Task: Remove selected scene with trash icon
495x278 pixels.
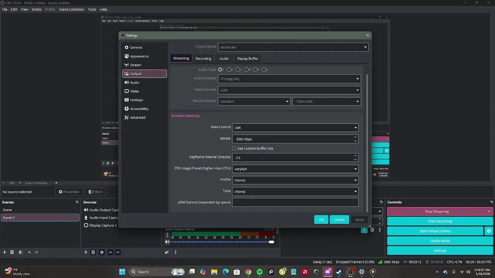Action: [x=12, y=252]
